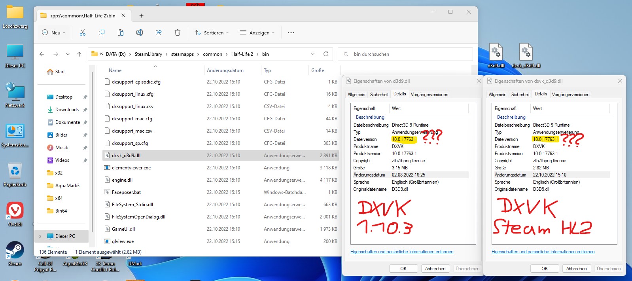Open the Vivaldi desktop shortcut
632x281 pixels.
coord(15,214)
